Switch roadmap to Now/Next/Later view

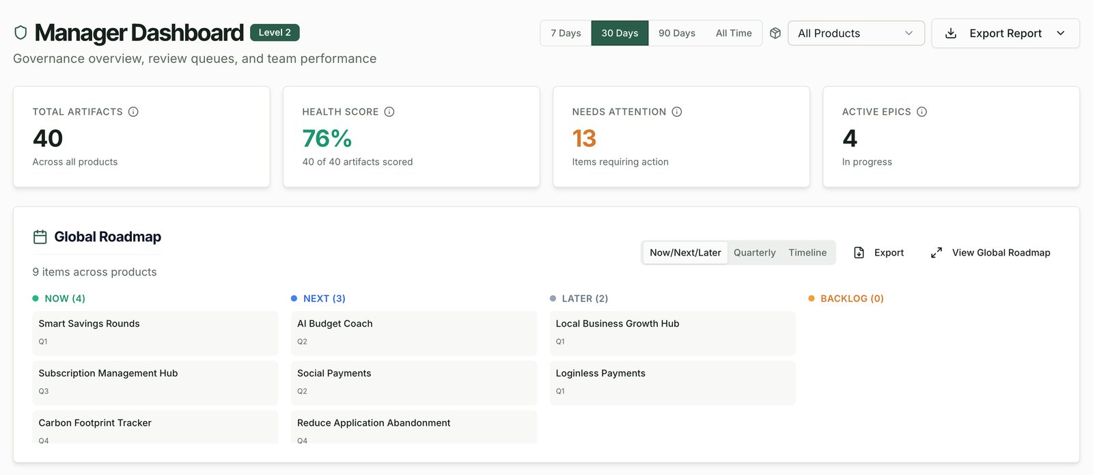(685, 252)
